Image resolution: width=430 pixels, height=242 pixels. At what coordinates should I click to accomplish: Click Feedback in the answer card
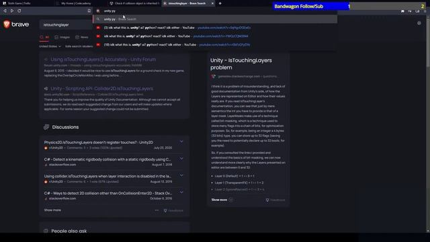[x=275, y=200]
